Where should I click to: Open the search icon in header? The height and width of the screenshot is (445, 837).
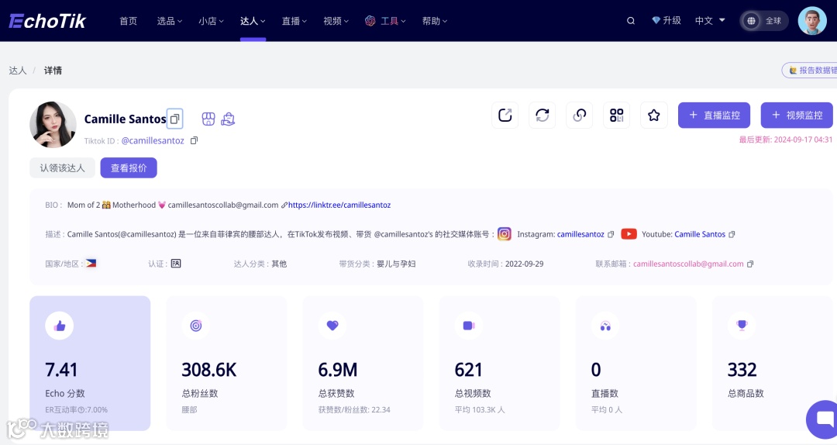630,21
